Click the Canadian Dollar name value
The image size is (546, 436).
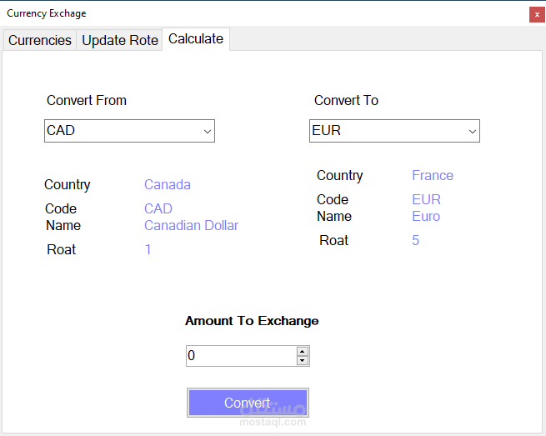coord(191,225)
